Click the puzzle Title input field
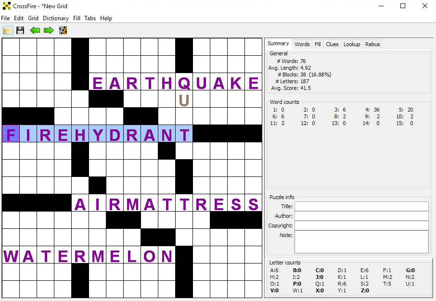 tap(361, 206)
